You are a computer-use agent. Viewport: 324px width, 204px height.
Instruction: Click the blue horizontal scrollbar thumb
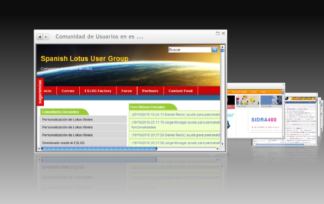click(99, 148)
